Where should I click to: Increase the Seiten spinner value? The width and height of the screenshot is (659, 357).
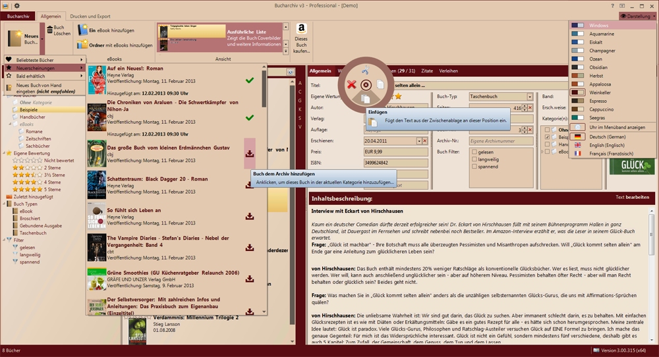click(524, 106)
